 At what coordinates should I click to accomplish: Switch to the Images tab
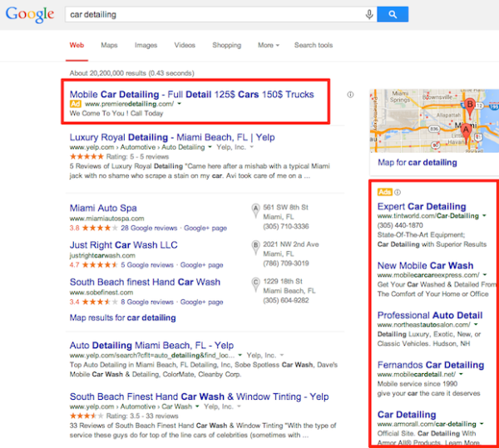[146, 45]
